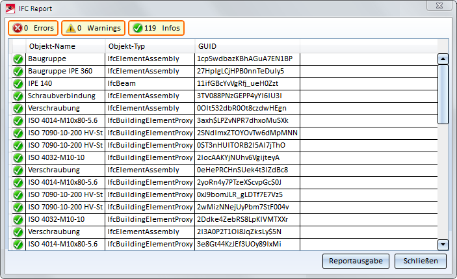The width and height of the screenshot is (457, 279).
Task: Click the check icon of the row with GUID starting 0xJ9bom
Action: (x=18, y=195)
